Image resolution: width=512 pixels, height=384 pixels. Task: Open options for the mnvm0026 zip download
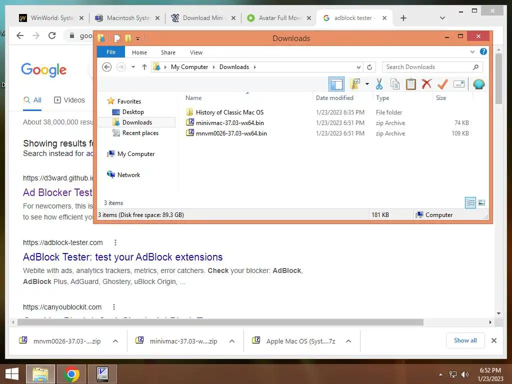pos(115,341)
